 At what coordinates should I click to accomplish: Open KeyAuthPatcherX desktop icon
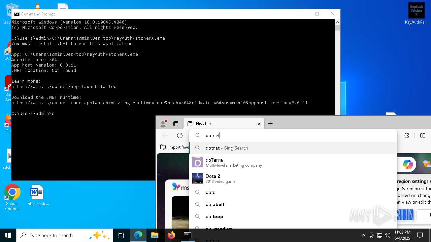click(417, 14)
